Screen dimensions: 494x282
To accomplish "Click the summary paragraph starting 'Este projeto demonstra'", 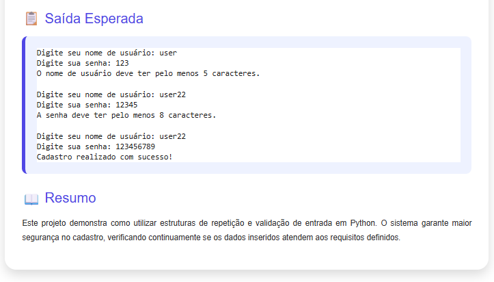I will 247,230.
